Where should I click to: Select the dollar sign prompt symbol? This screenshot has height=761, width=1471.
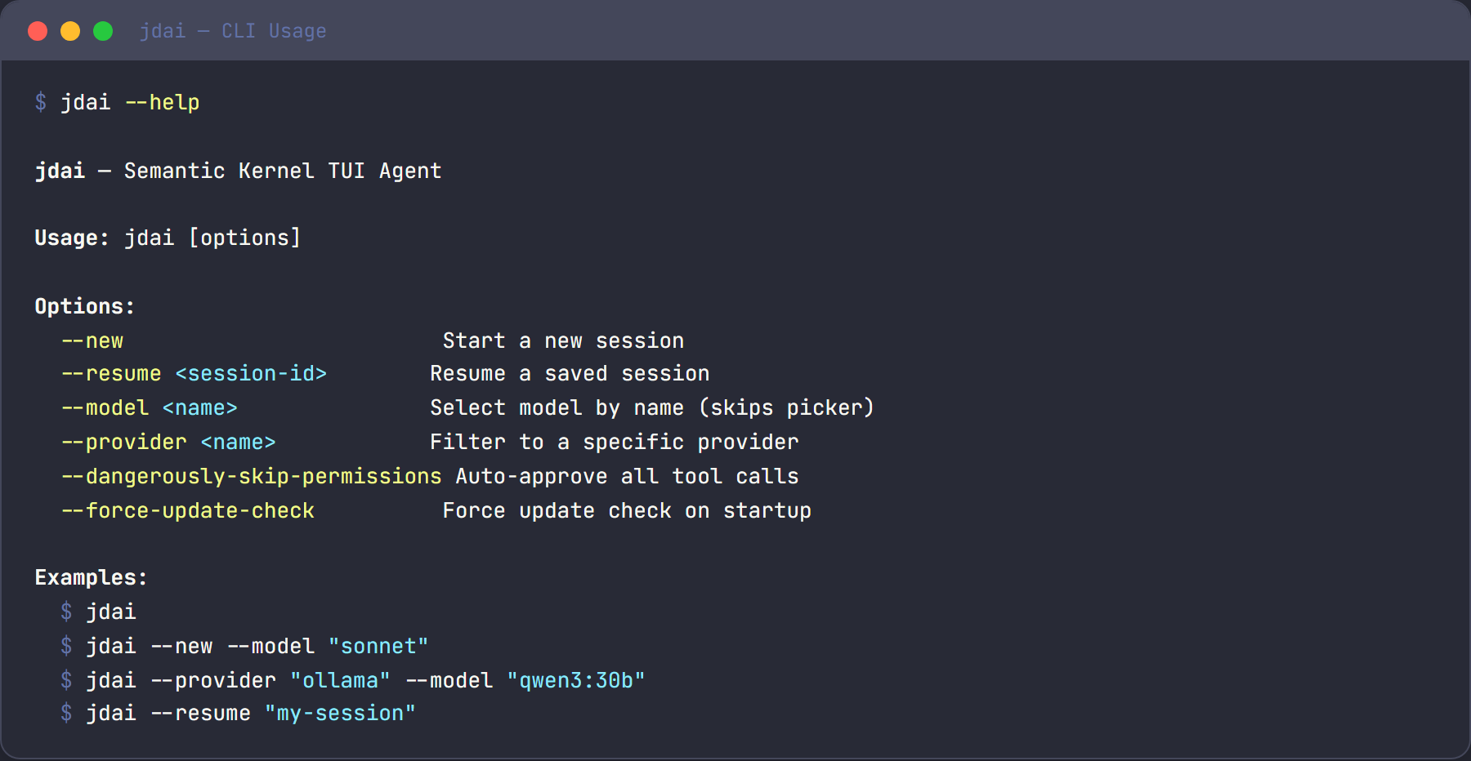pos(39,103)
